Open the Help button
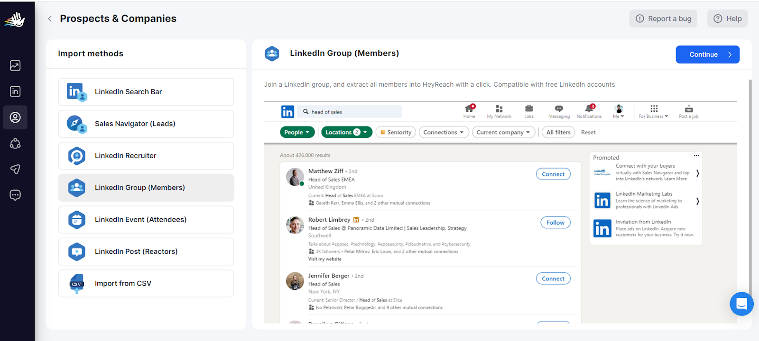The image size is (759, 341). pyautogui.click(x=727, y=18)
